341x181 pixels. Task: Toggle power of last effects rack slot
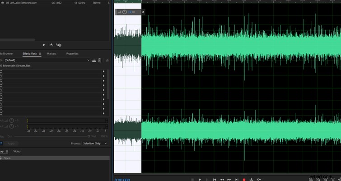[1, 114]
